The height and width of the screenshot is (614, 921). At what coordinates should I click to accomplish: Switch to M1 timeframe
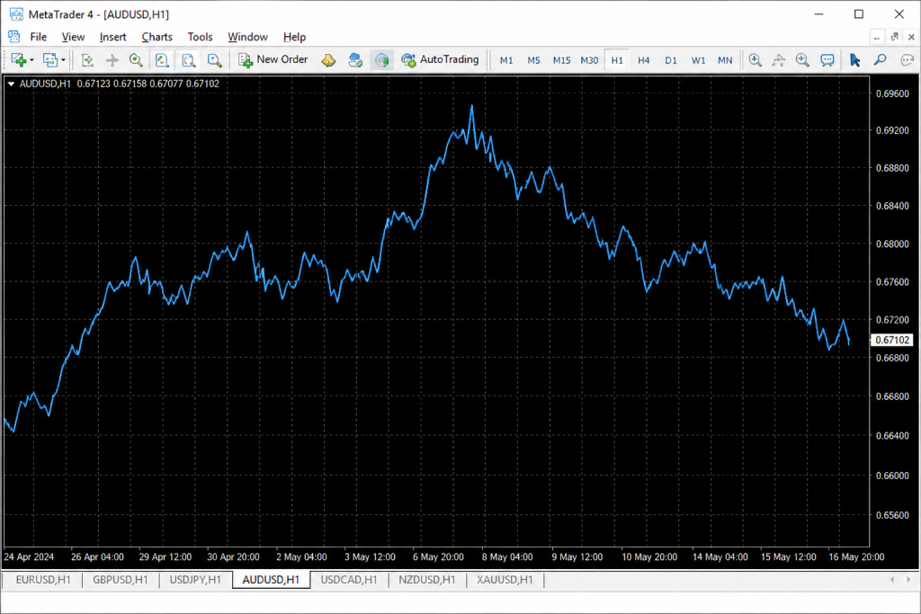tap(506, 60)
